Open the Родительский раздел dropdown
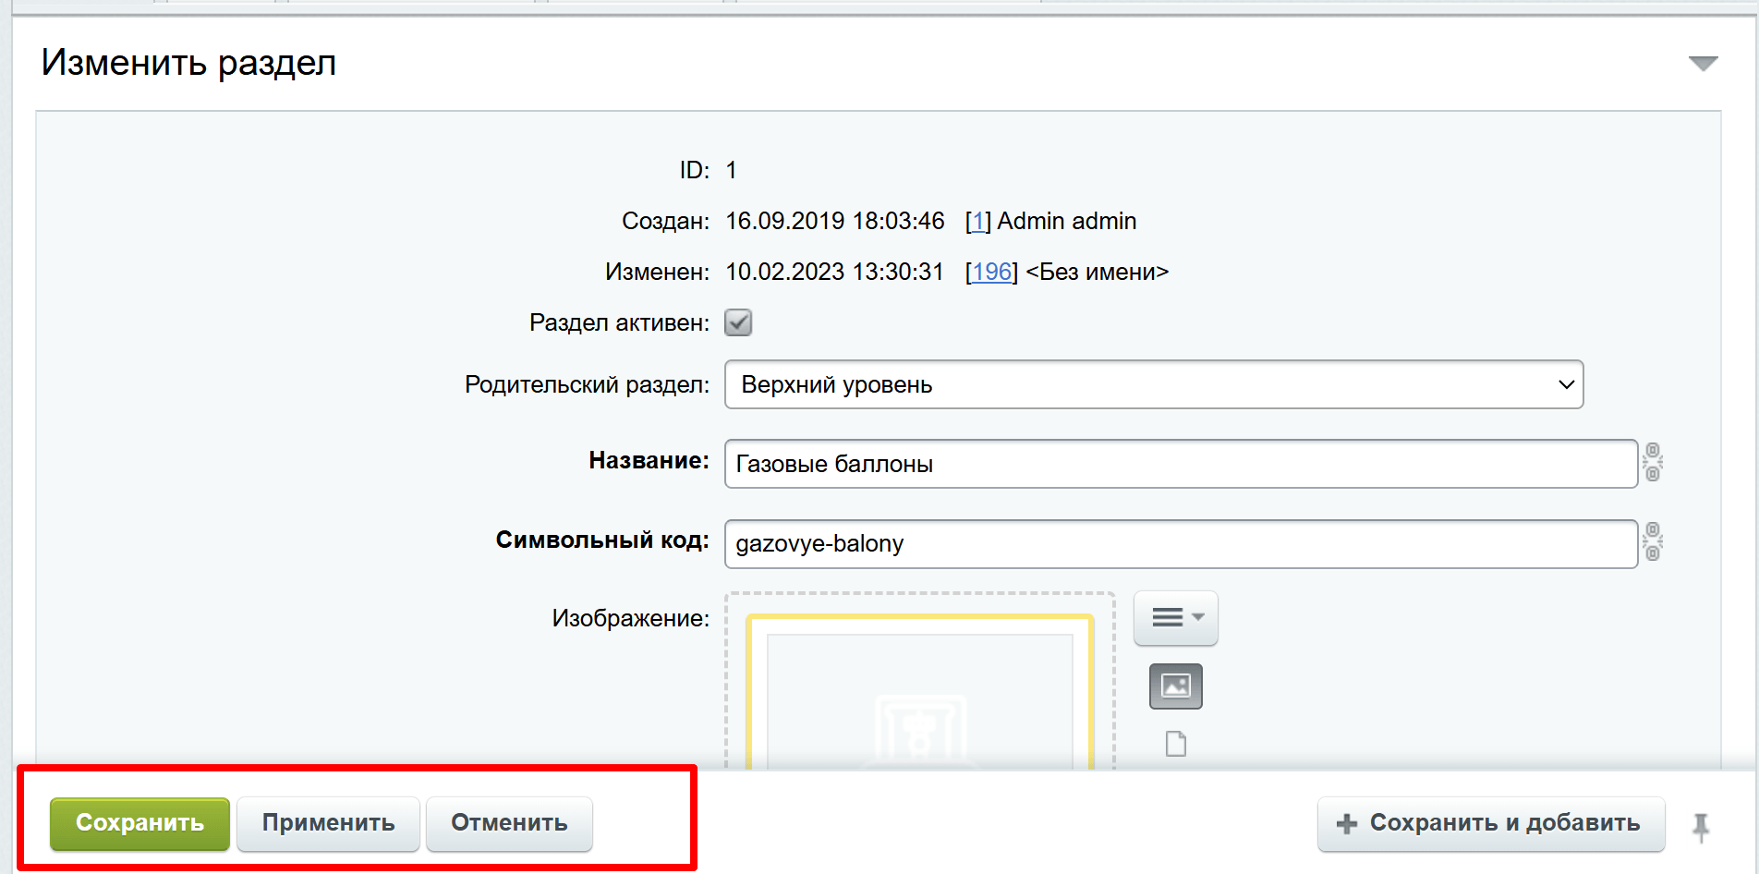The image size is (1759, 874). pyautogui.click(x=1153, y=384)
